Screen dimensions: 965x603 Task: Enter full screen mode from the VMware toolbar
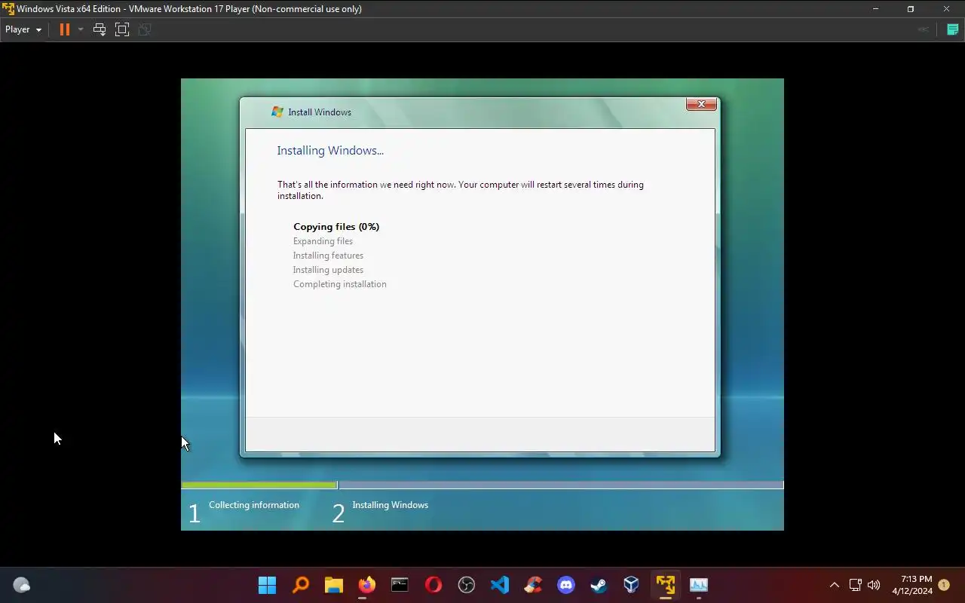pos(122,29)
